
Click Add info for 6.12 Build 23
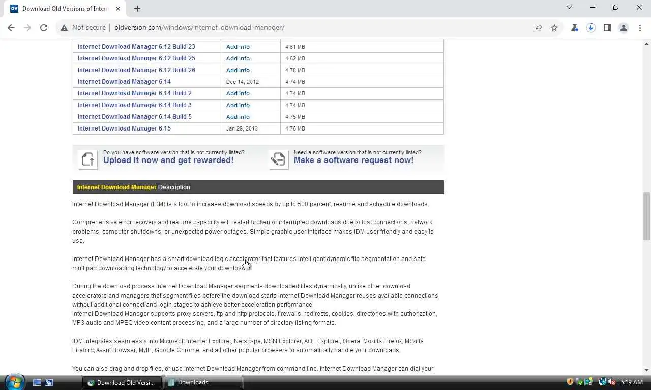pyautogui.click(x=238, y=47)
